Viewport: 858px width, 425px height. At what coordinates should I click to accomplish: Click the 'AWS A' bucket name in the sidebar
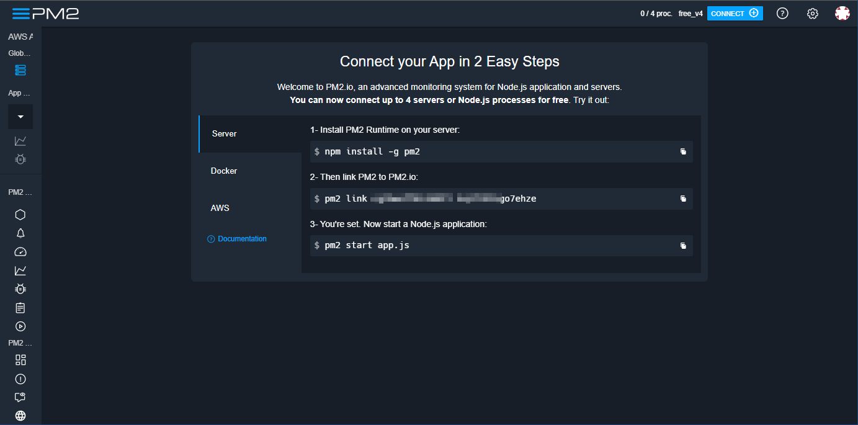point(20,37)
